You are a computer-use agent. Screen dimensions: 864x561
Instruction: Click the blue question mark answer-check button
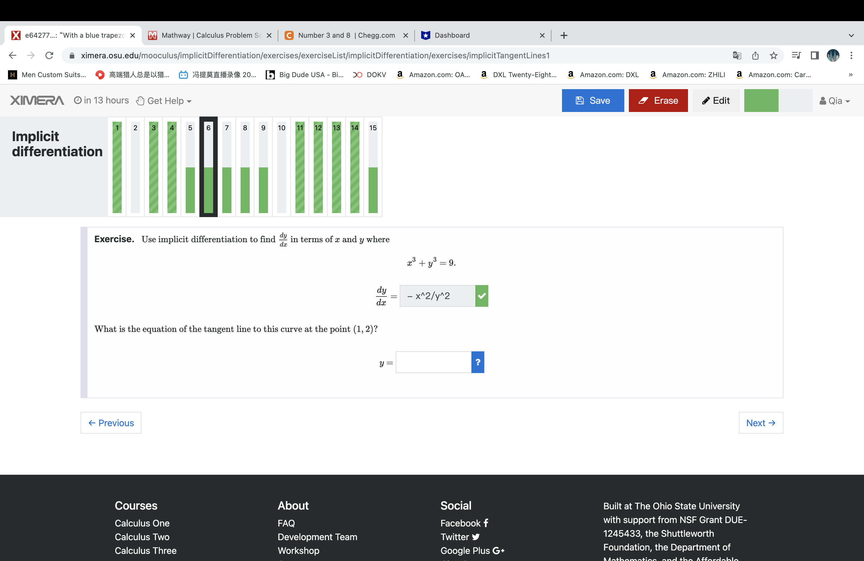[477, 362]
